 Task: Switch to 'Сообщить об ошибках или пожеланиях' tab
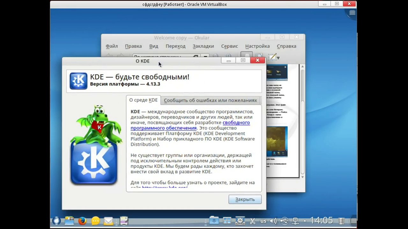[210, 100]
